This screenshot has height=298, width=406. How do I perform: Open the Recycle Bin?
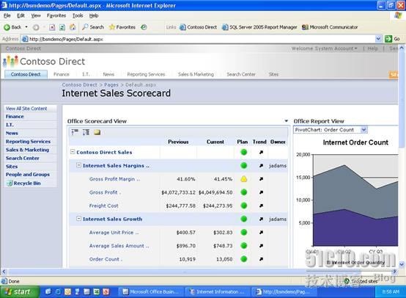(x=23, y=183)
